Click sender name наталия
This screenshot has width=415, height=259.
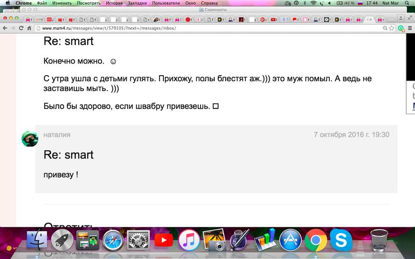pyautogui.click(x=57, y=135)
